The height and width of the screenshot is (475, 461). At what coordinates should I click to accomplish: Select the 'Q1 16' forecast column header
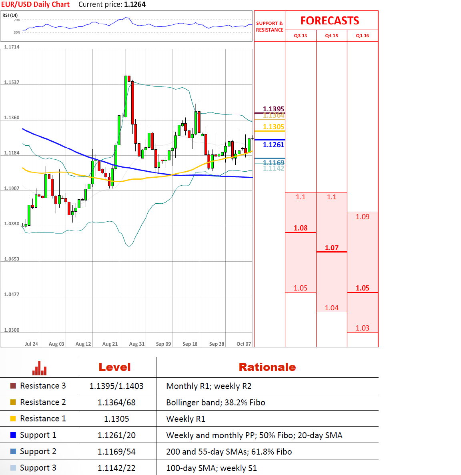[363, 36]
